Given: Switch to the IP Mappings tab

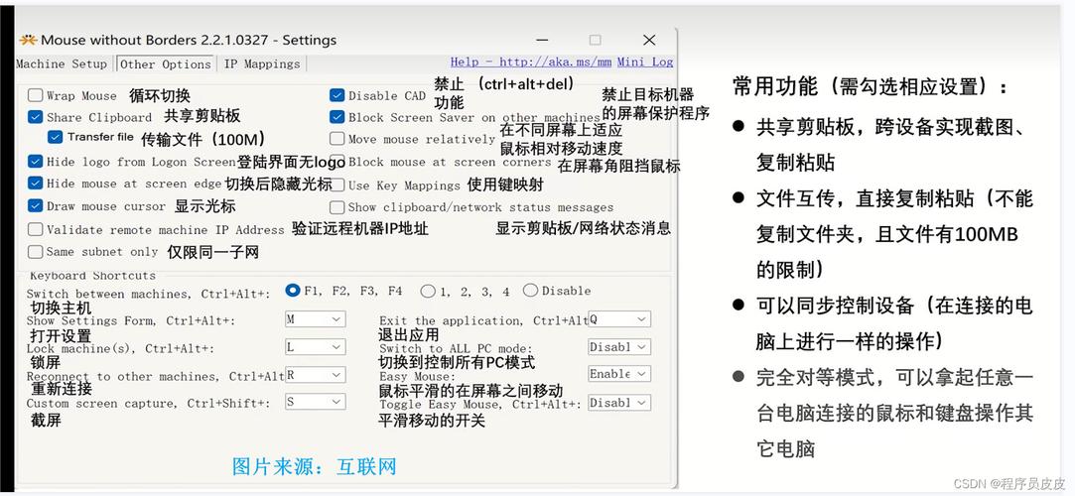Looking at the screenshot, I should point(262,63).
